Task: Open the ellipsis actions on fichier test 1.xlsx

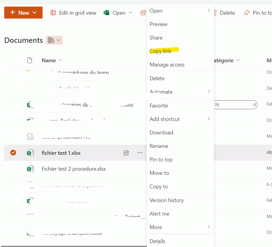Action: pyautogui.click(x=140, y=153)
